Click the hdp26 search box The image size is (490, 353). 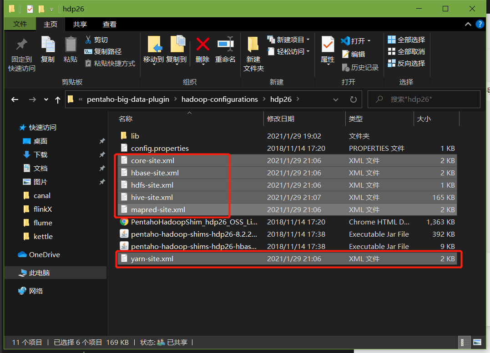click(424, 99)
